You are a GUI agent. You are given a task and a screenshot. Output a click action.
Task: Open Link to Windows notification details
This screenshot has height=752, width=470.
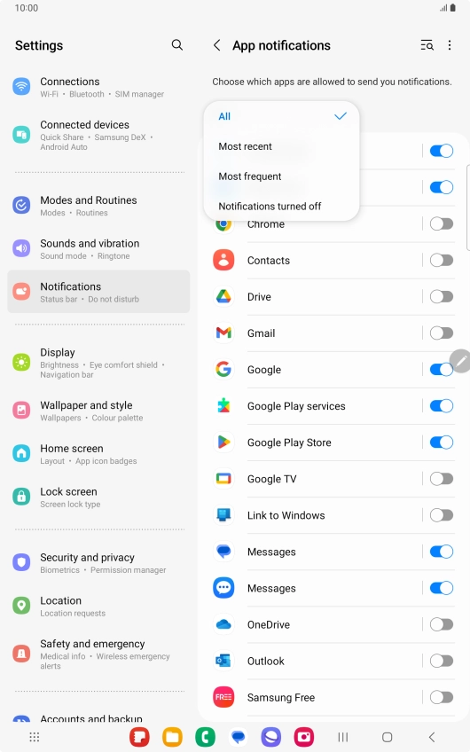click(316, 515)
